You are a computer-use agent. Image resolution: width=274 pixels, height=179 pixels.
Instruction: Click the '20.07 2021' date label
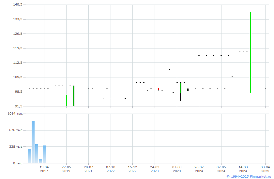[x=88, y=169]
